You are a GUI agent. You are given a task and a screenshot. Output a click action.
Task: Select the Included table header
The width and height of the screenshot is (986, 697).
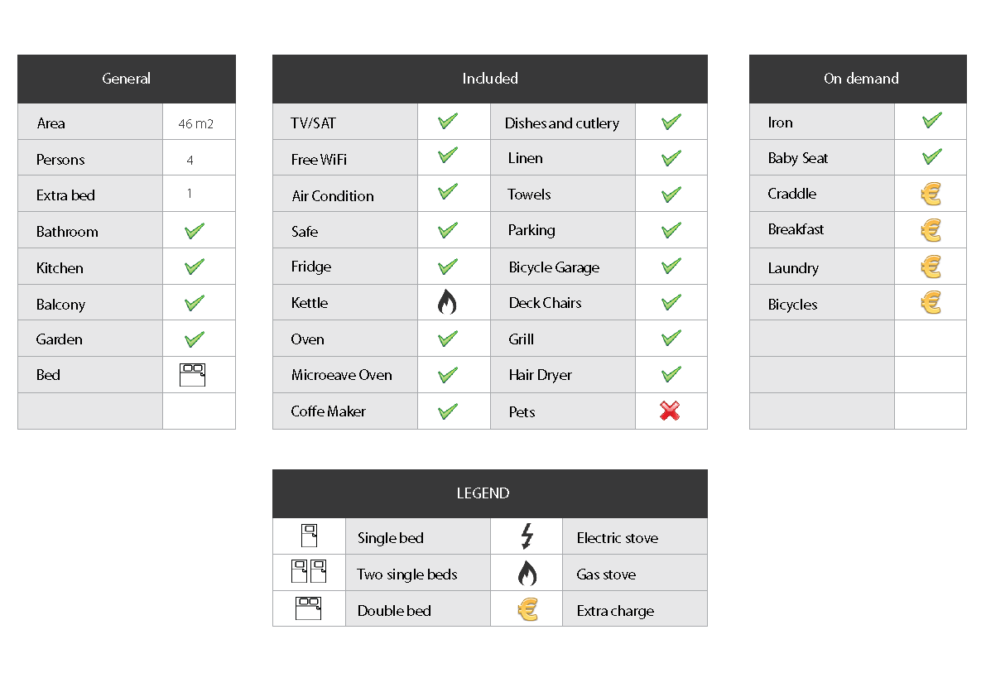click(x=490, y=79)
